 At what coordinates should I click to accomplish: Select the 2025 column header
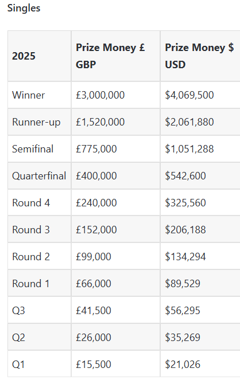[24, 56]
